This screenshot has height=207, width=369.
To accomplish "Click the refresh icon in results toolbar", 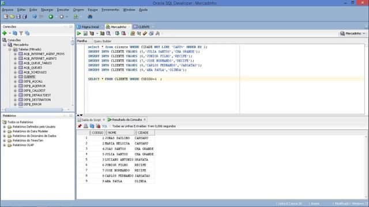I will (x=92, y=126).
